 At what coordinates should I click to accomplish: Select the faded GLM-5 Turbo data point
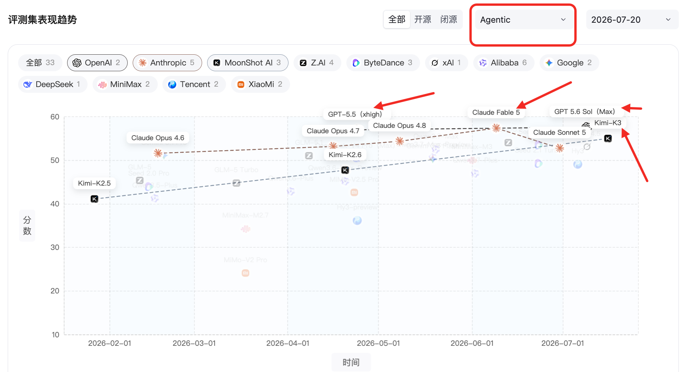pyautogui.click(x=236, y=183)
